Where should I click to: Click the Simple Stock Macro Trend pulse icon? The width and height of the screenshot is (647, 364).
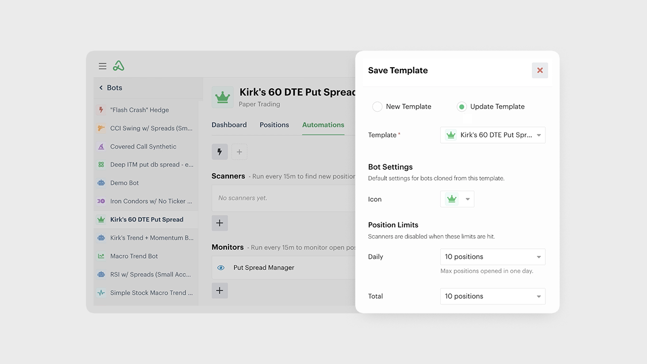(101, 292)
